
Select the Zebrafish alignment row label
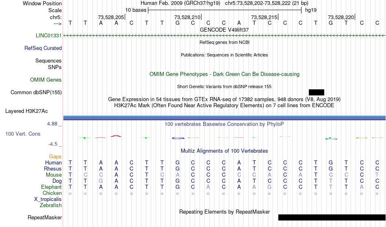51,205
